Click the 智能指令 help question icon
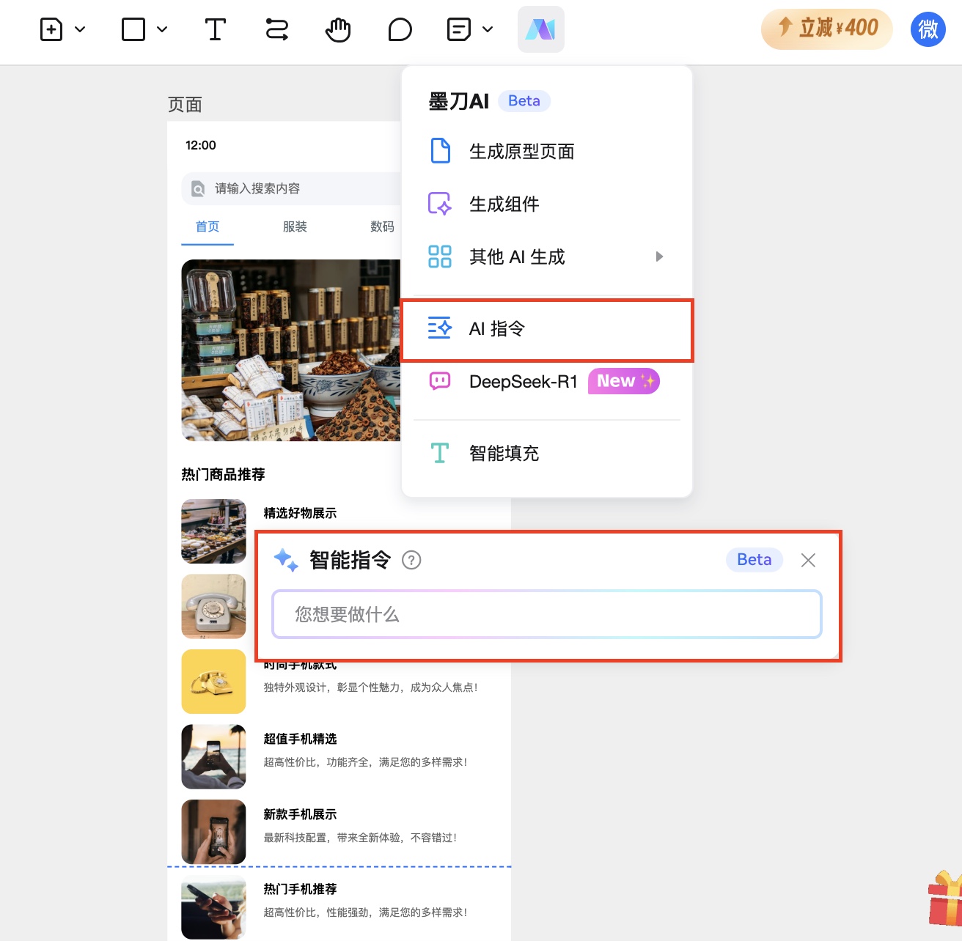Viewport: 962px width, 941px height. (411, 560)
